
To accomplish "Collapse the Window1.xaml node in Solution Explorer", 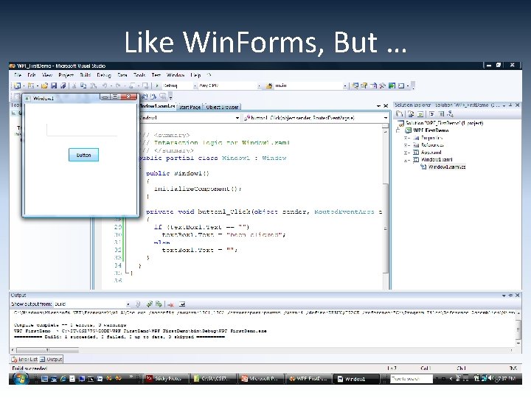I will 406,160.
